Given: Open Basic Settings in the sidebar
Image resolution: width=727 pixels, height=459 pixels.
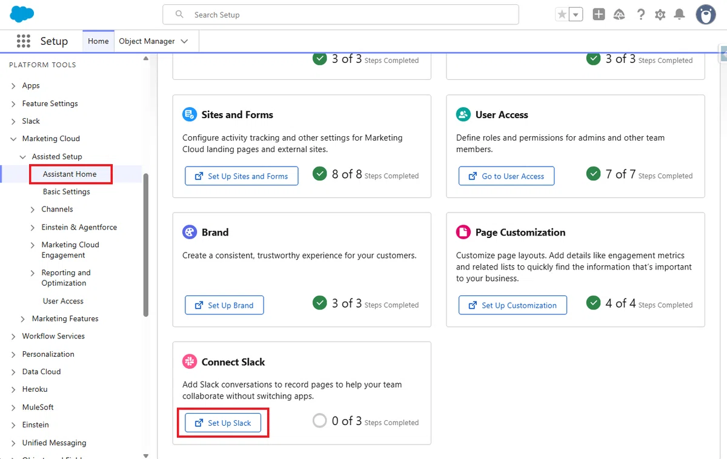Looking at the screenshot, I should (67, 191).
